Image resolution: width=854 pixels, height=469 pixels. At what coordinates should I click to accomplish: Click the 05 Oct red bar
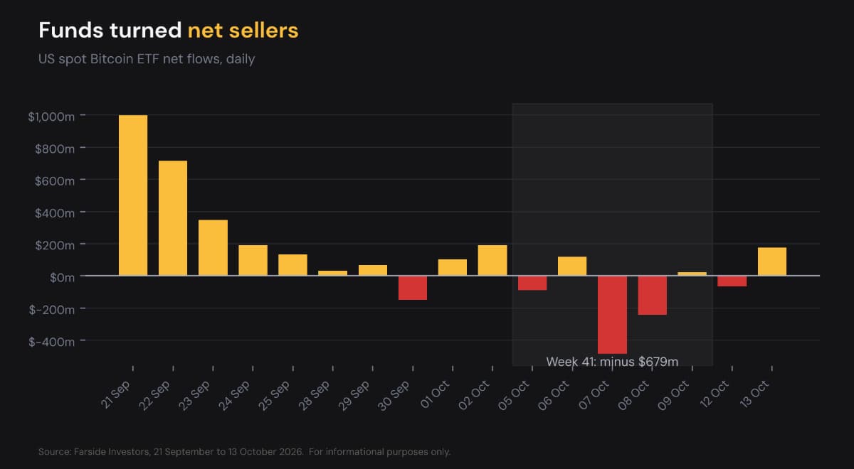pos(532,283)
